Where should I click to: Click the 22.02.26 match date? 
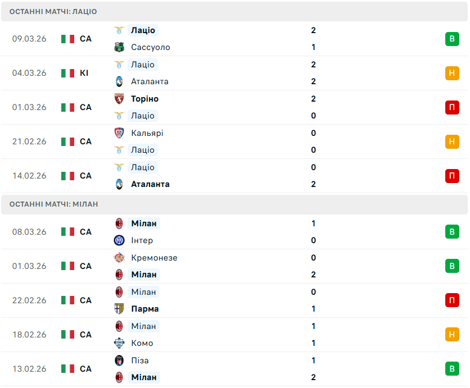coord(29,300)
